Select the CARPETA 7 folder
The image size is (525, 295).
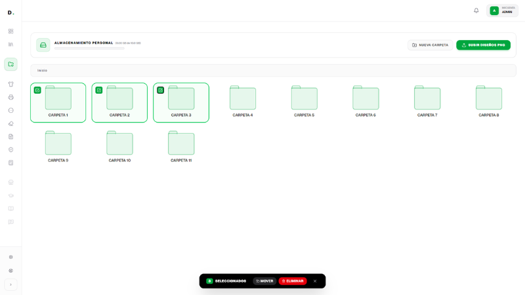tap(427, 102)
